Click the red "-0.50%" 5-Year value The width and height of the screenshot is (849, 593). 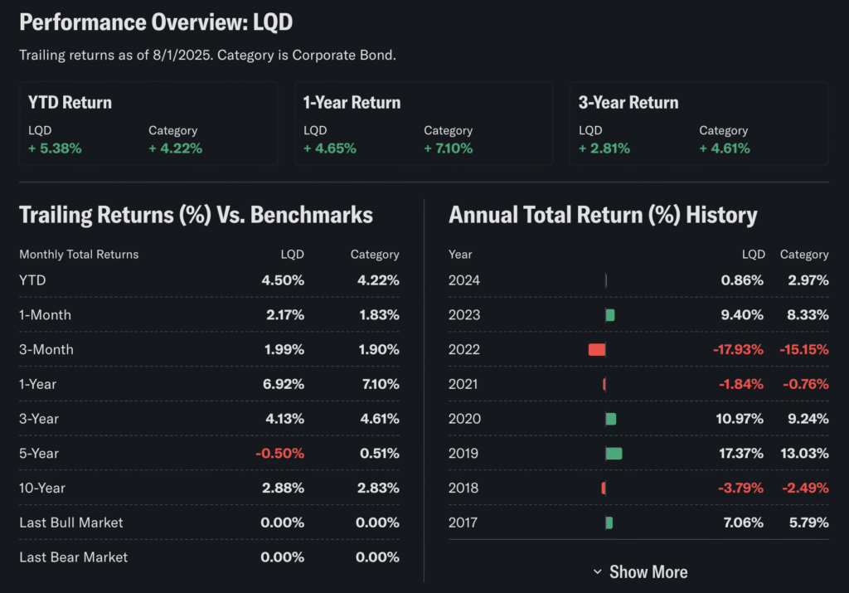tap(280, 454)
